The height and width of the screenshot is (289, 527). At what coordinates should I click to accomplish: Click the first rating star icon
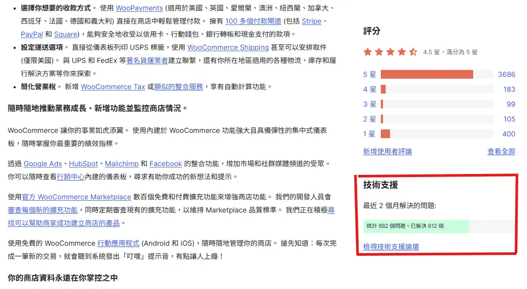[368, 52]
